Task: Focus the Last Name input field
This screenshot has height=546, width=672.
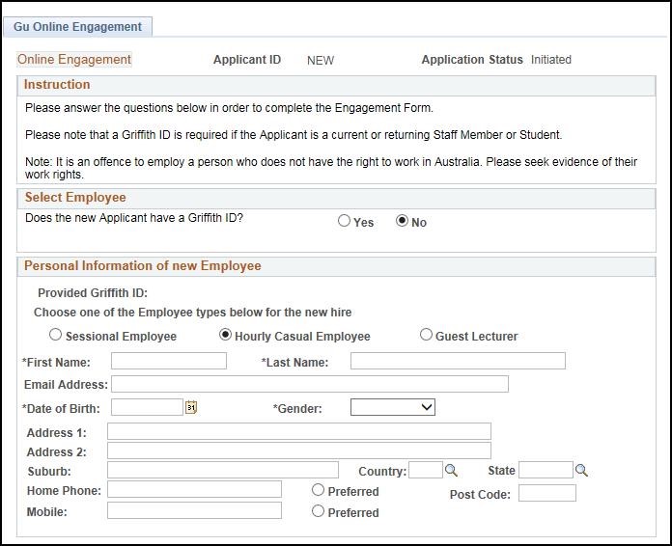Action: (458, 362)
